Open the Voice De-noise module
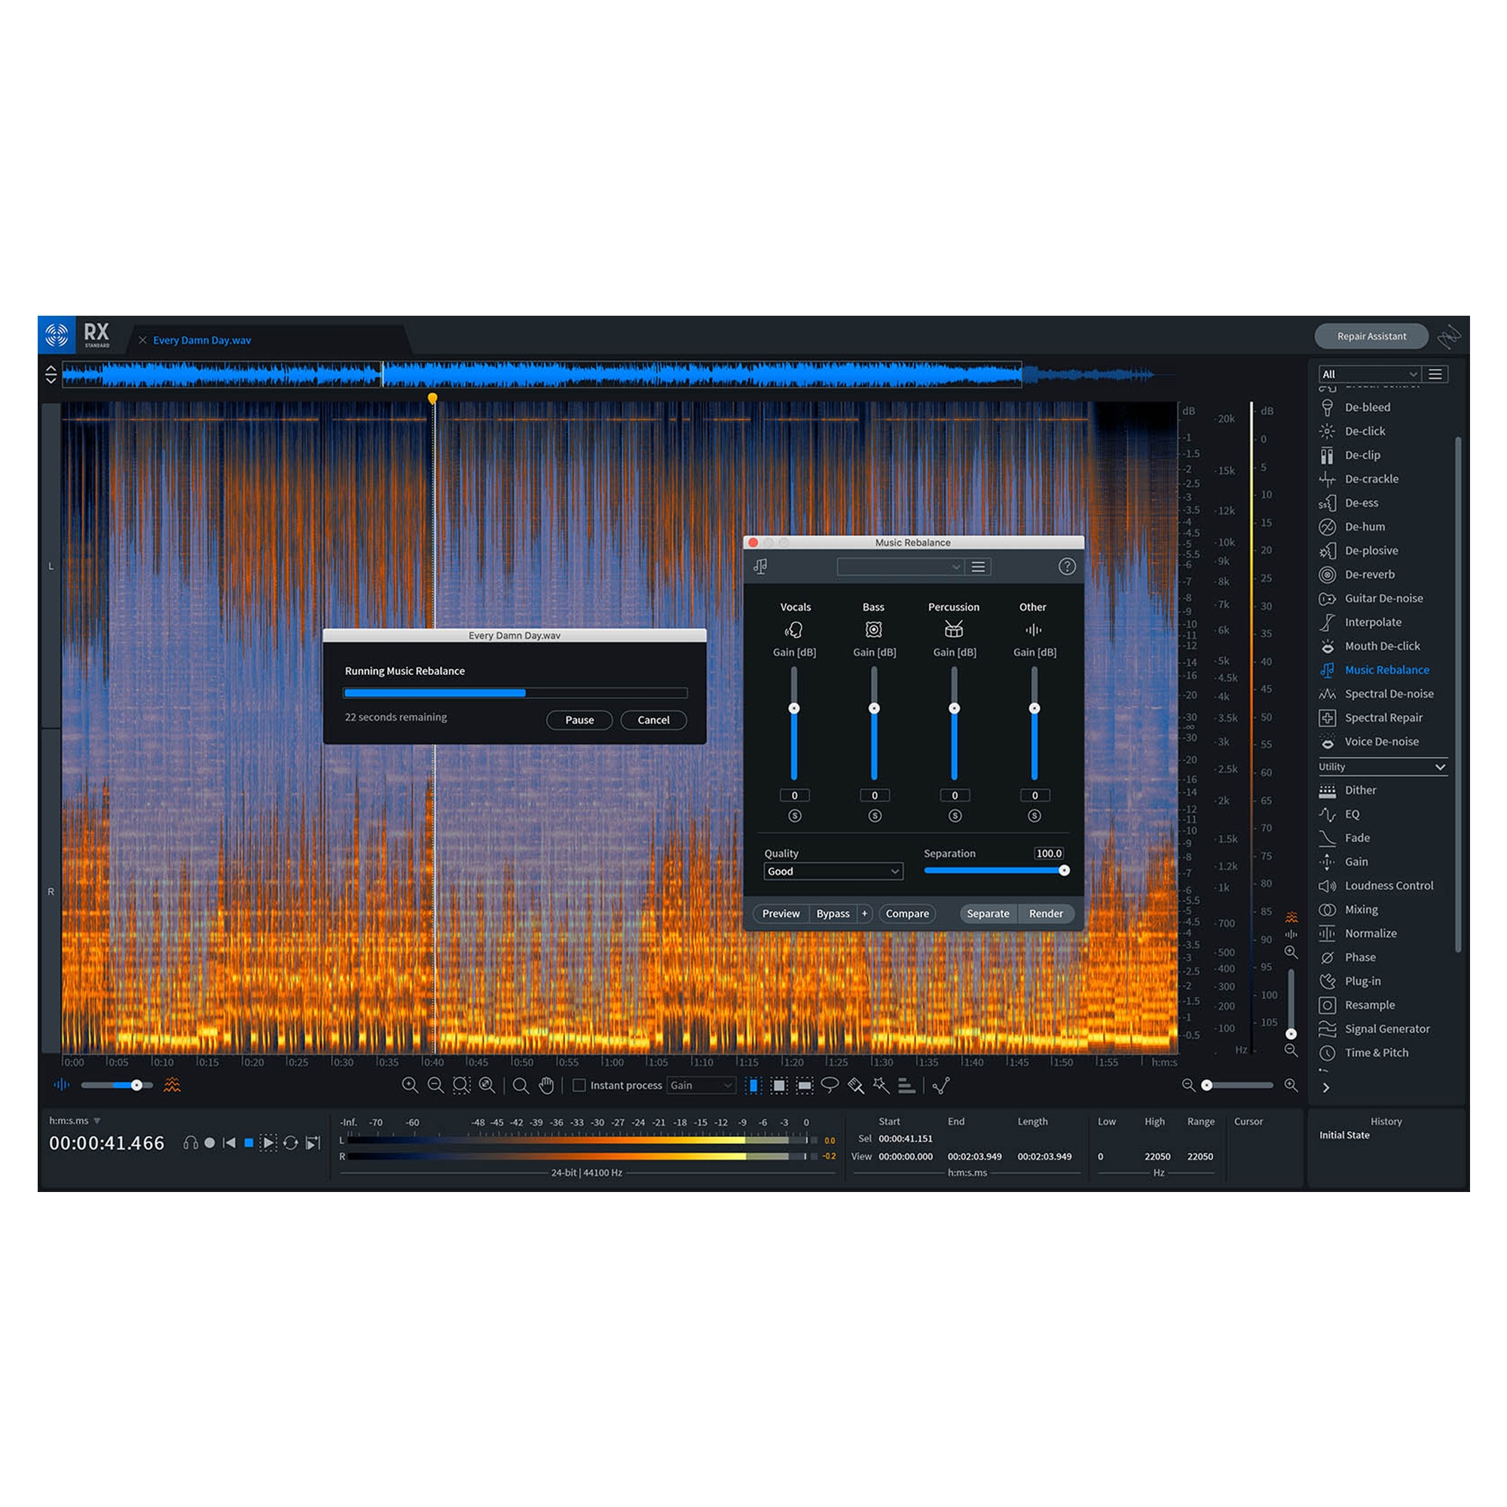This screenshot has width=1507, height=1507. tap(1382, 741)
